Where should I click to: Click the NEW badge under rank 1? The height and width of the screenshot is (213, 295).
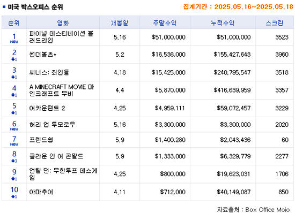[14, 42]
